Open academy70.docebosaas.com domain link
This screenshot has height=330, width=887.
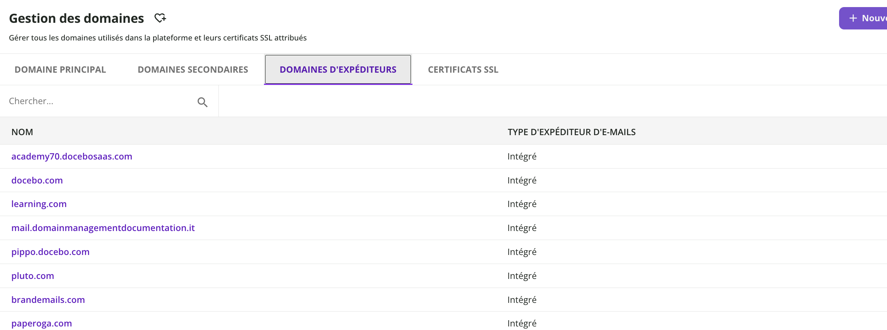click(x=72, y=156)
